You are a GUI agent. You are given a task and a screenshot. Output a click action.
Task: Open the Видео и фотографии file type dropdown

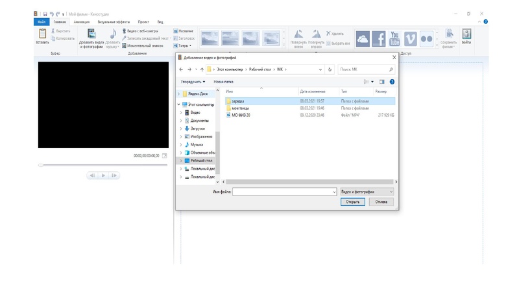367,192
